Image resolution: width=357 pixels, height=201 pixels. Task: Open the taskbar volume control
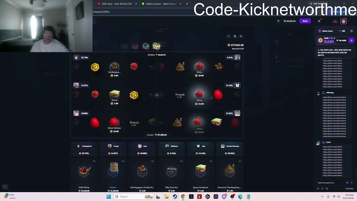(339, 197)
